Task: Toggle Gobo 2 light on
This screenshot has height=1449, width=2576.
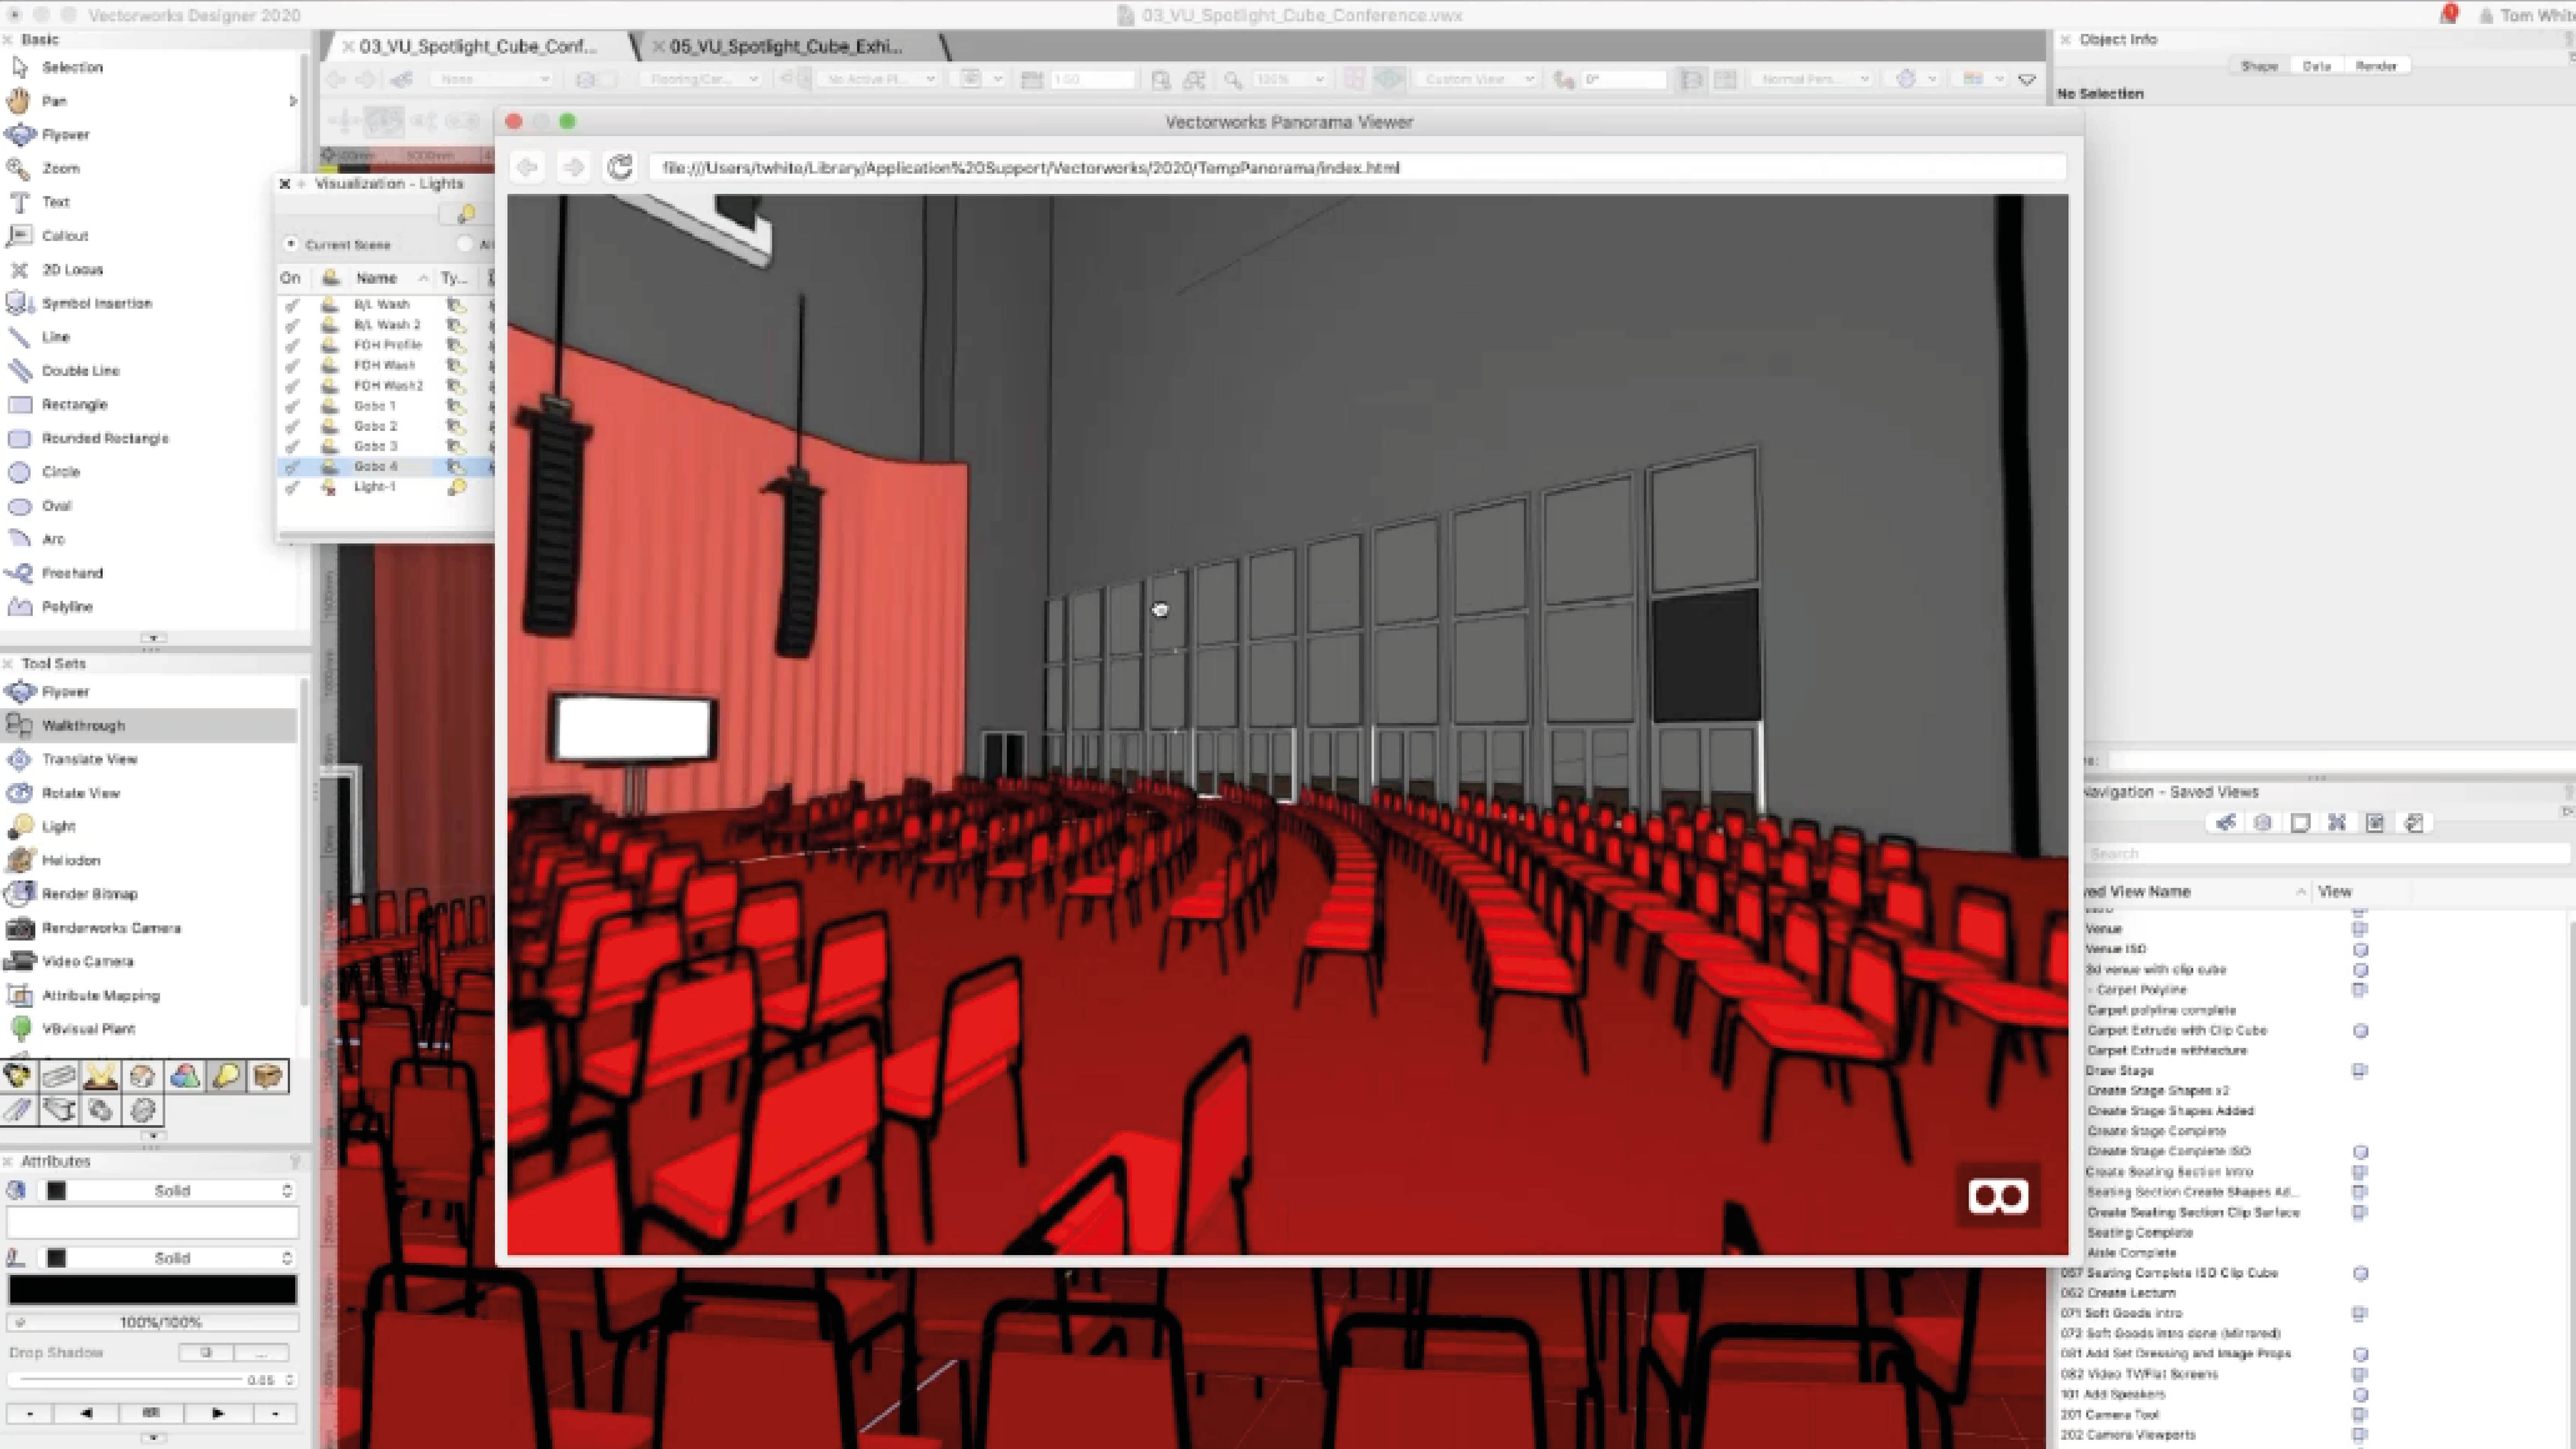Action: (x=292, y=426)
